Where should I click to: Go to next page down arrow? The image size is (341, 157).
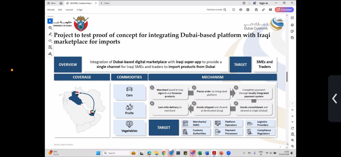(293, 122)
